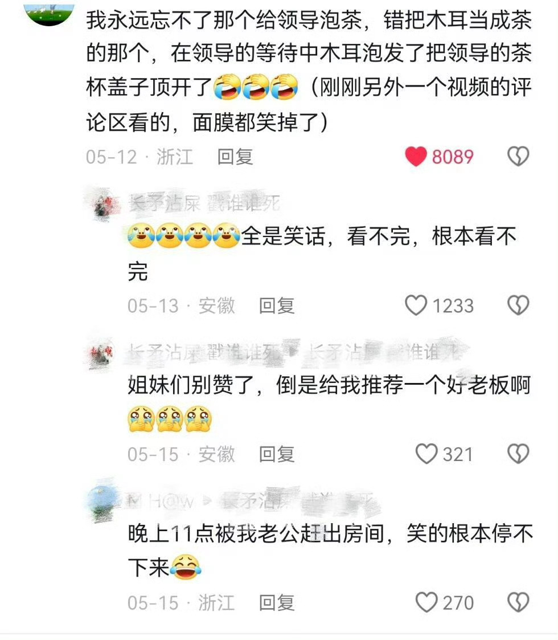Viewport: 558px width, 640px height.
Task: Reply to the 05-13 安徽 comment
Action: tap(277, 305)
